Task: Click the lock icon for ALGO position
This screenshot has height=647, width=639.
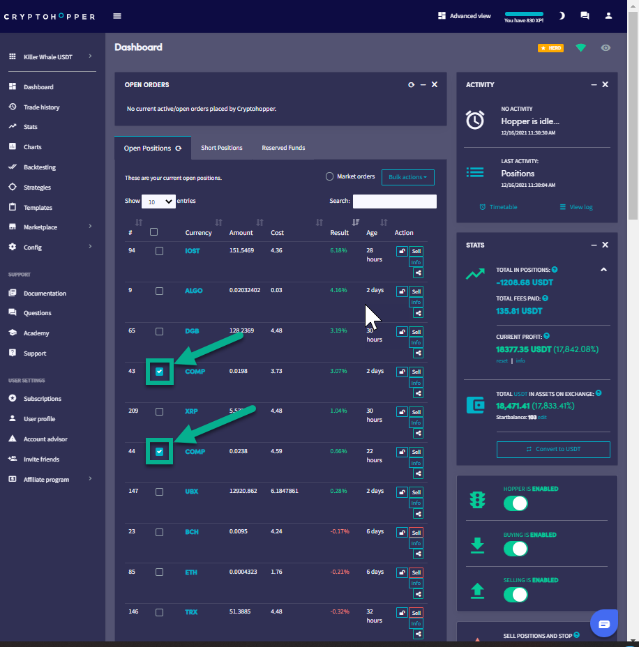Action: point(402,291)
